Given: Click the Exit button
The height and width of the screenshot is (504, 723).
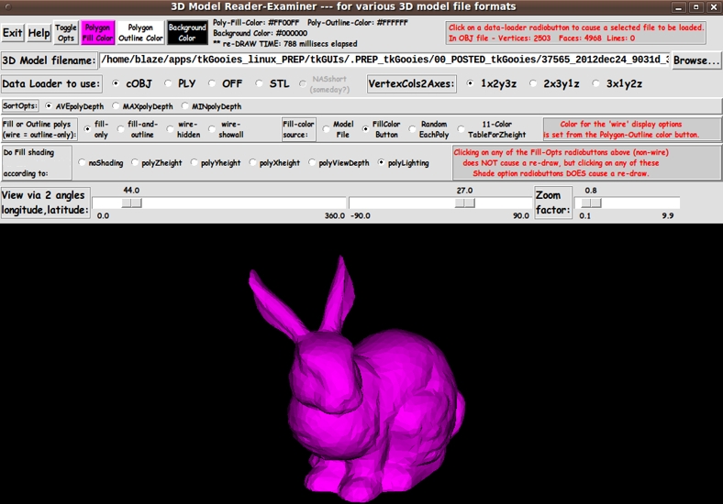Looking at the screenshot, I should pos(13,33).
